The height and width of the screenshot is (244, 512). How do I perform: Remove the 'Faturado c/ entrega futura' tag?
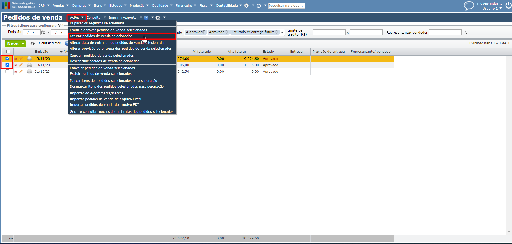point(277,32)
